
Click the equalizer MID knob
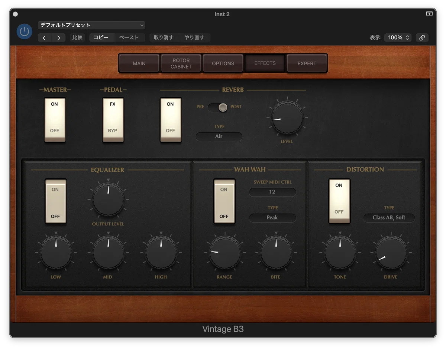108,253
